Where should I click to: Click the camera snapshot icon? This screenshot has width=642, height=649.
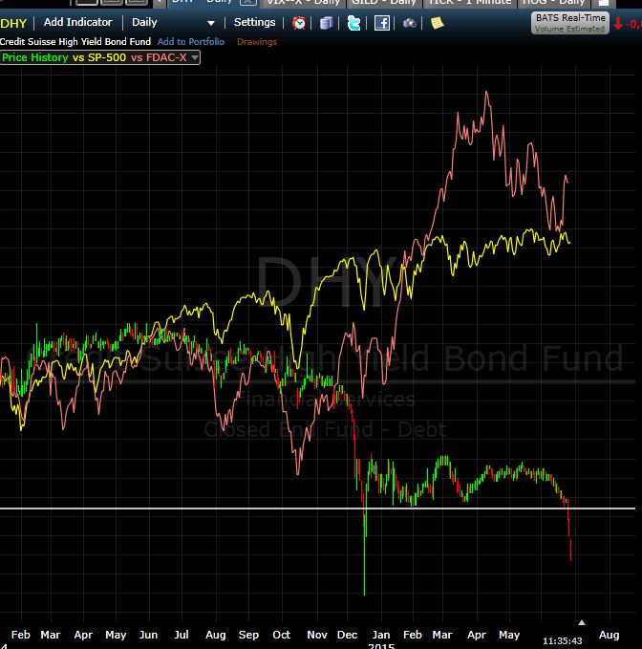tap(410, 23)
